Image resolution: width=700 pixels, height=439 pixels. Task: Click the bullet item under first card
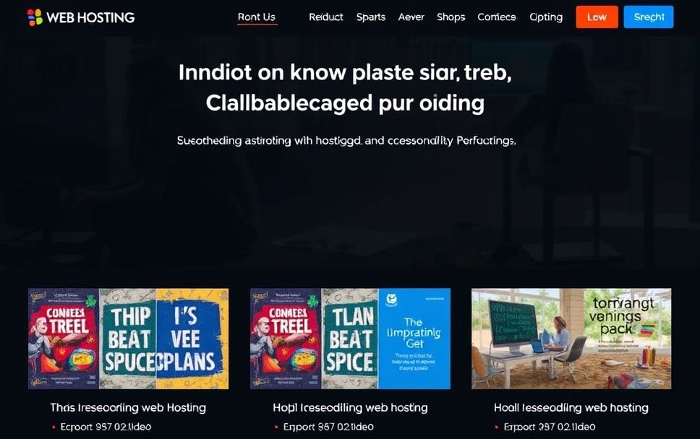tap(102, 427)
